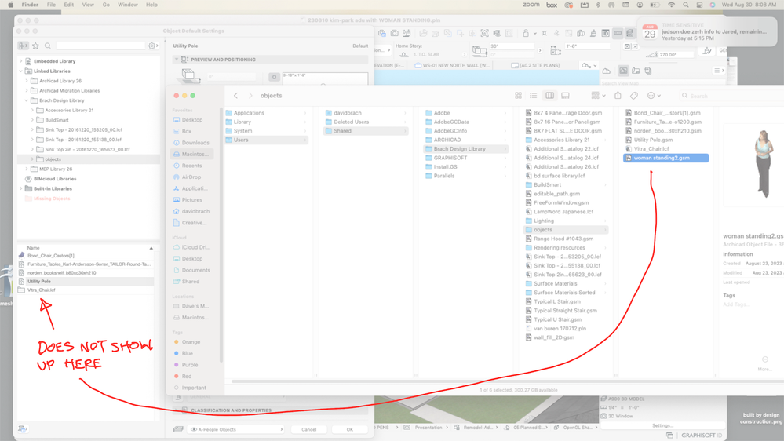This screenshot has height=441, width=784.
Task: Select Bond_Chair_Castors[1] in object list
Action: click(x=86, y=256)
